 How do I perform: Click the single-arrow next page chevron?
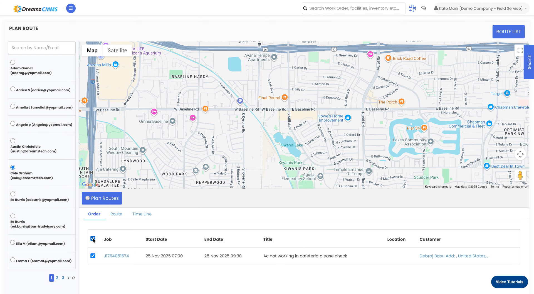[x=68, y=278]
